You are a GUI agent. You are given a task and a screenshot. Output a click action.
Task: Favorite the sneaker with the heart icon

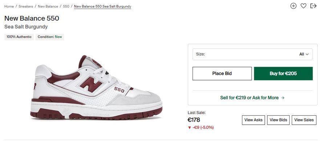[x=303, y=6]
